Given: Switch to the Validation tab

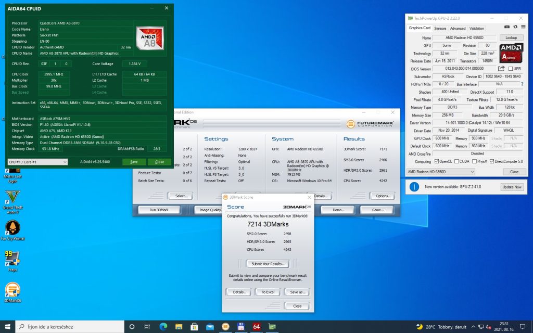Looking at the screenshot, I should click(x=477, y=29).
